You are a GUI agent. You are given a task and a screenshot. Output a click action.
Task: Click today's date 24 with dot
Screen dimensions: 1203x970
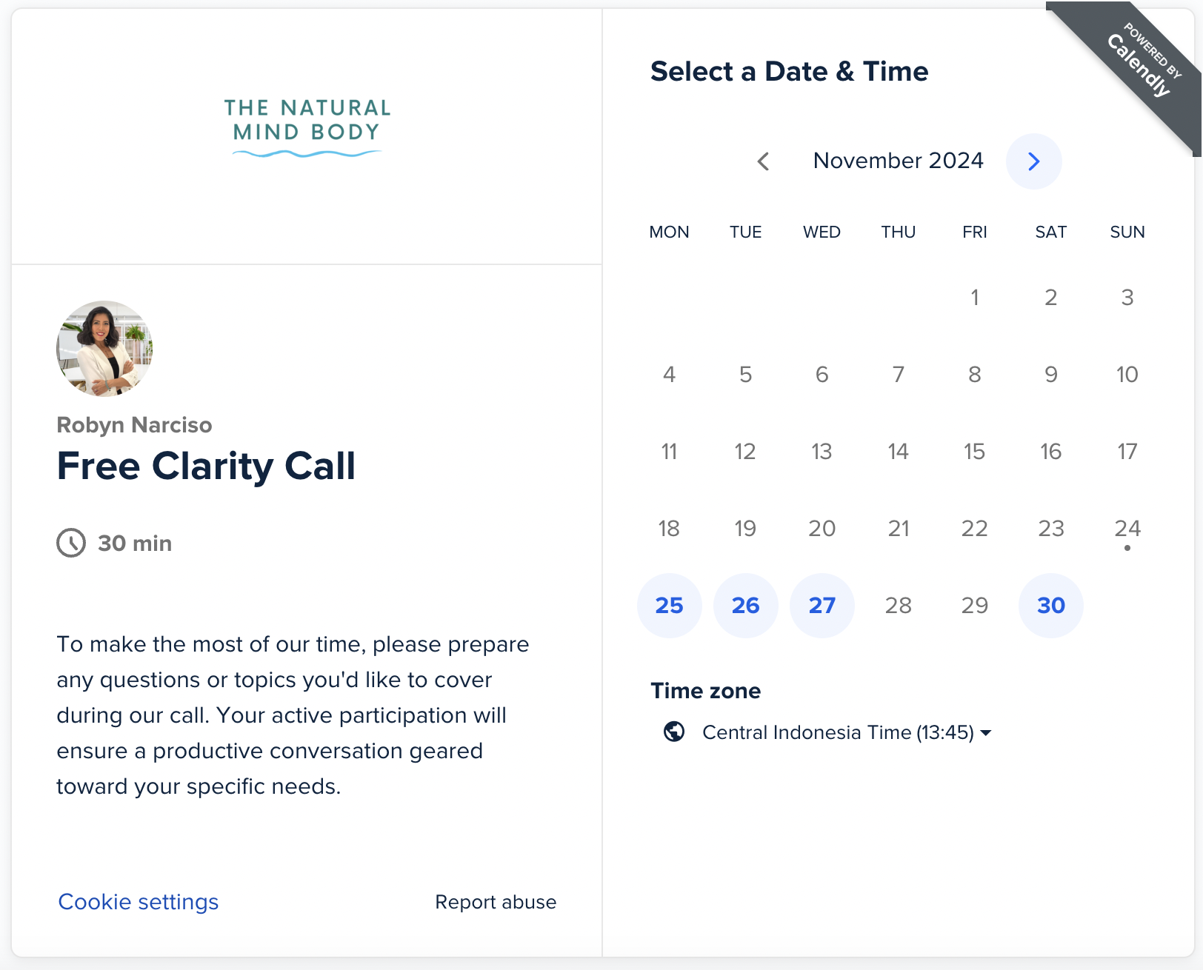click(x=1127, y=529)
